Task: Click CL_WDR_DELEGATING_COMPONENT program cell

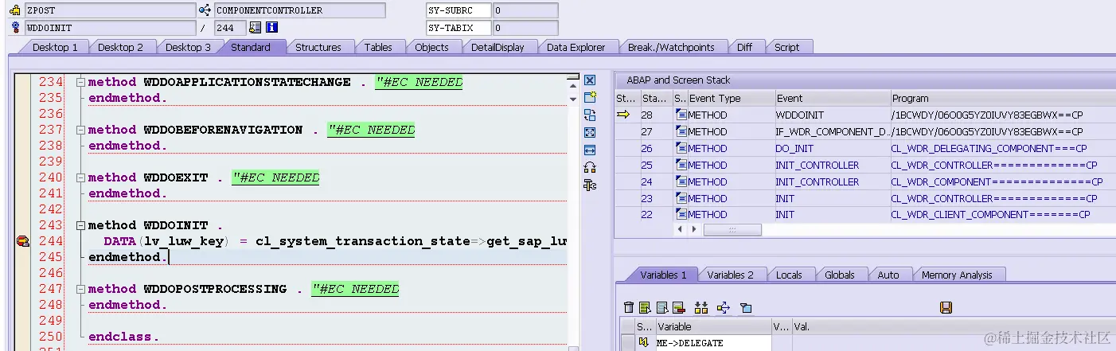Action: click(x=1003, y=148)
